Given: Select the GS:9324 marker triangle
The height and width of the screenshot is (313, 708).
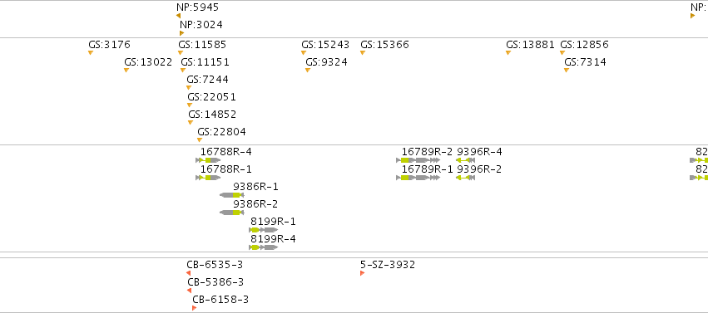Looking at the screenshot, I should pos(308,71).
